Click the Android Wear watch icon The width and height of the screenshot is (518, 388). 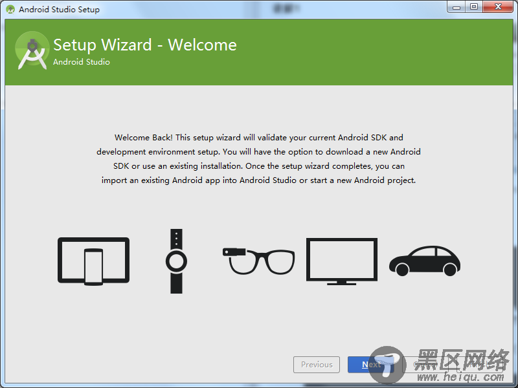[176, 261]
